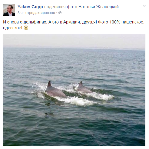Click the caption word 'одесское!'
This screenshot has height=149, width=149.
13,28
